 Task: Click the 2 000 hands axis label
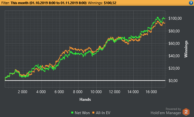(x=23, y=92)
